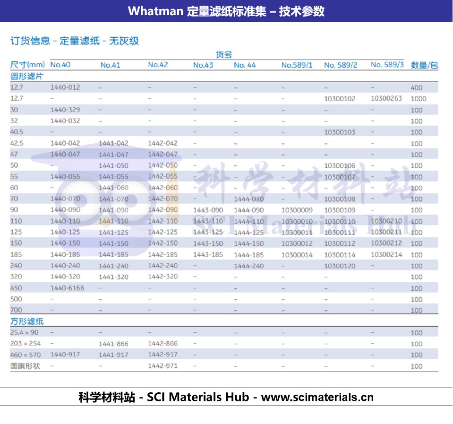Screen dimensions: 453x424
Task: Select part number '10300214'
Action: 386,255
